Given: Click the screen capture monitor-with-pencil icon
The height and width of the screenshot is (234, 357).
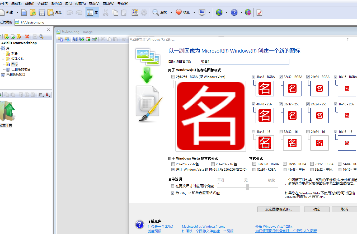Looking at the screenshot, I should tap(135, 12).
